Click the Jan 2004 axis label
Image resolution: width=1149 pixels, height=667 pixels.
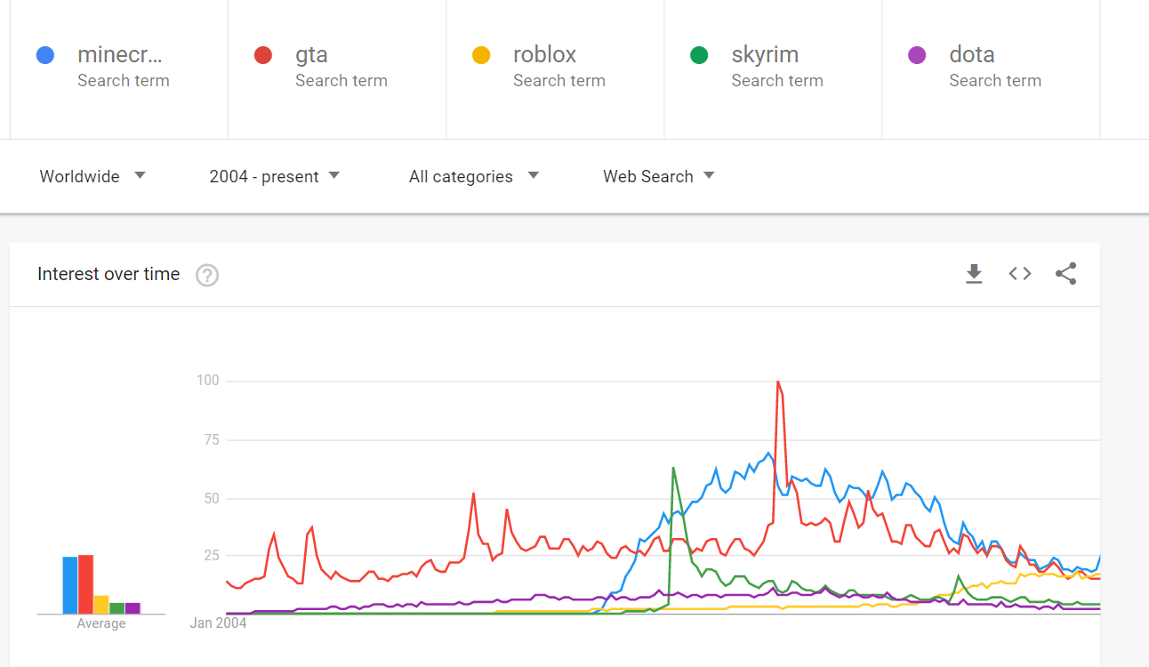[x=218, y=623]
